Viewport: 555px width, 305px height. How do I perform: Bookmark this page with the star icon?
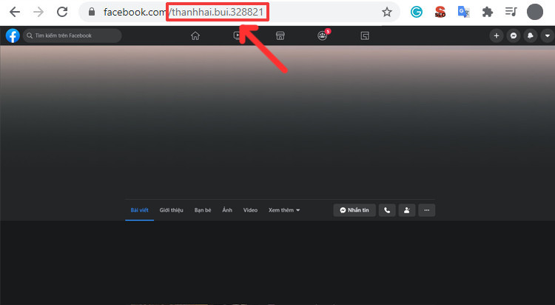[386, 12]
